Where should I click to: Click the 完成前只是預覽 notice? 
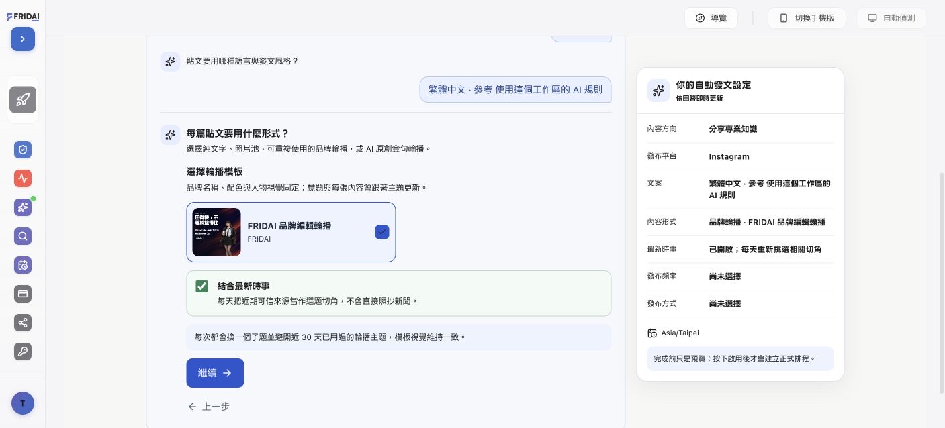(740, 359)
